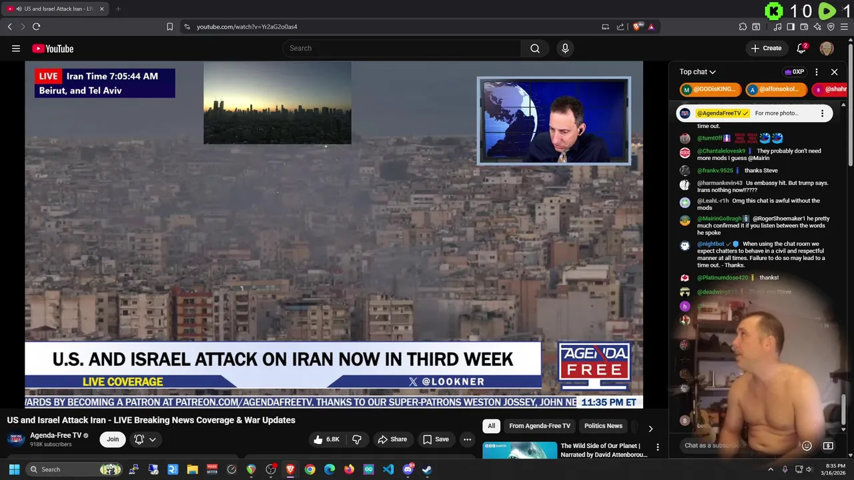Viewport: 854px width, 480px height.
Task: Open Leo AI sparkle icon
Action: [817, 27]
